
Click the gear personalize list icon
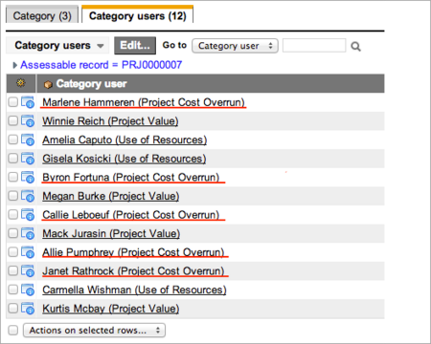click(21, 83)
